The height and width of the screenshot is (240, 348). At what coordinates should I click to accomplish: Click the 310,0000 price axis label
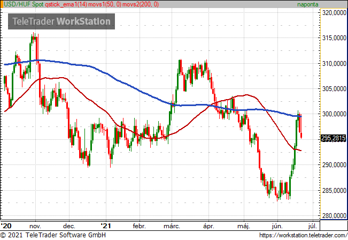334,64
